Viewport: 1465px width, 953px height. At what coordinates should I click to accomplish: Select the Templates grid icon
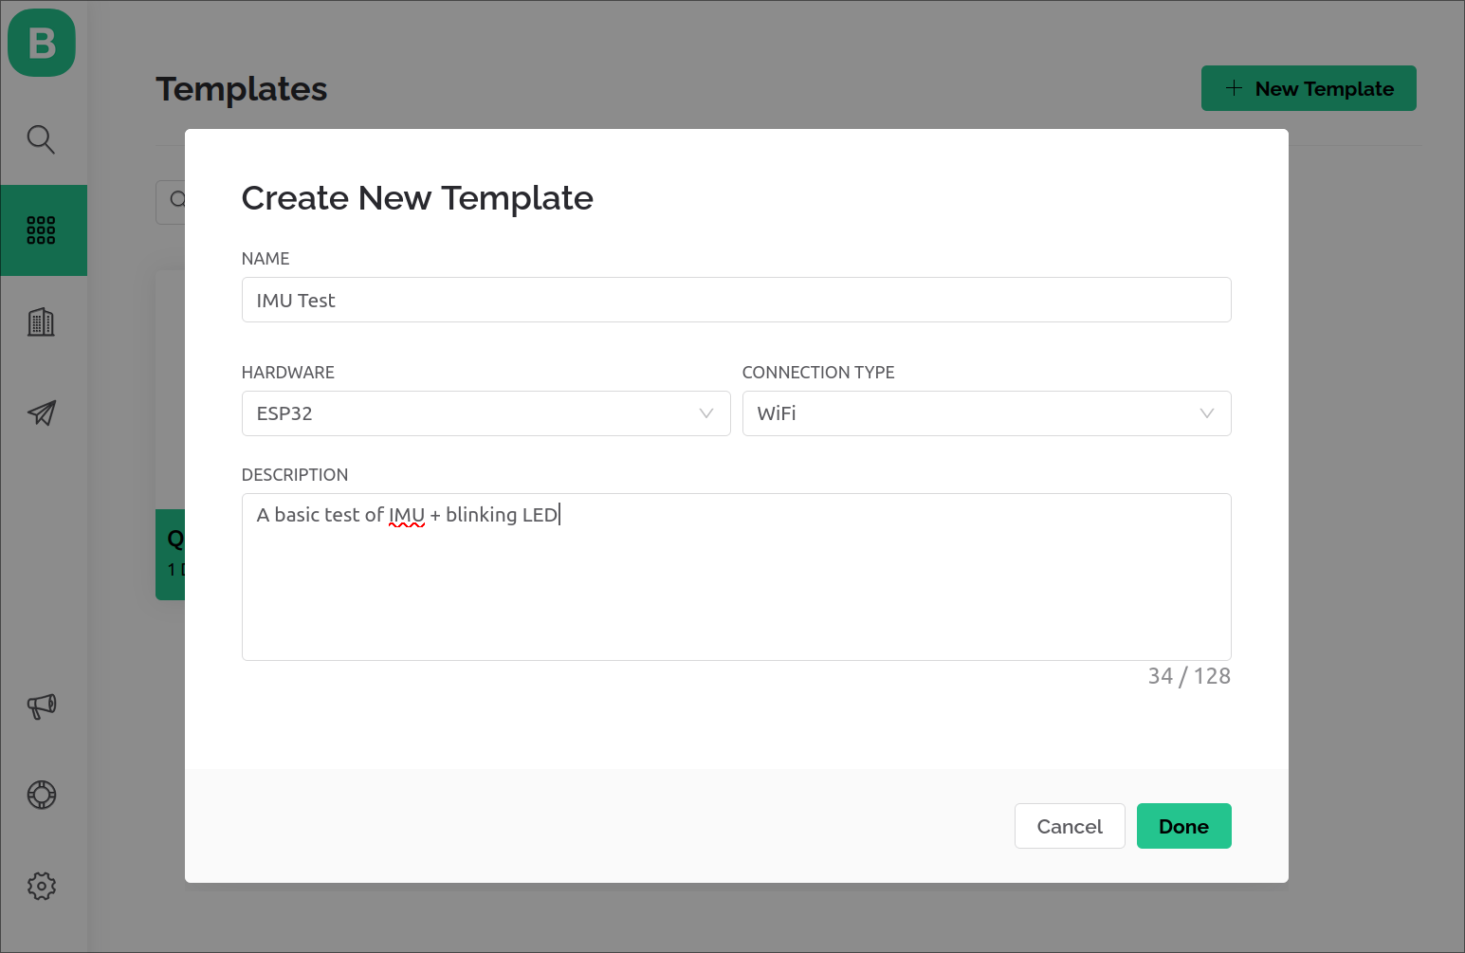point(42,230)
